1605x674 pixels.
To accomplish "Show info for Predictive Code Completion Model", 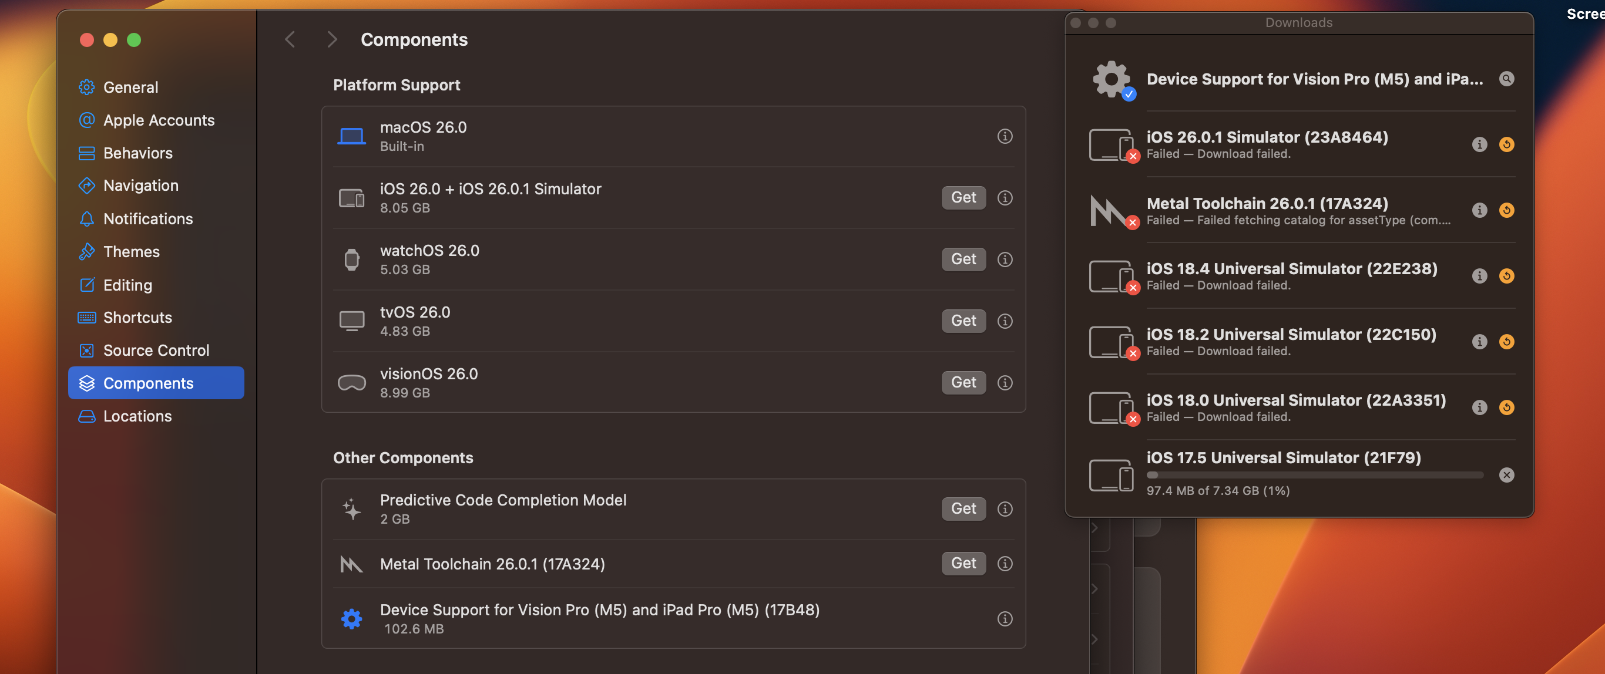I will click(1005, 509).
